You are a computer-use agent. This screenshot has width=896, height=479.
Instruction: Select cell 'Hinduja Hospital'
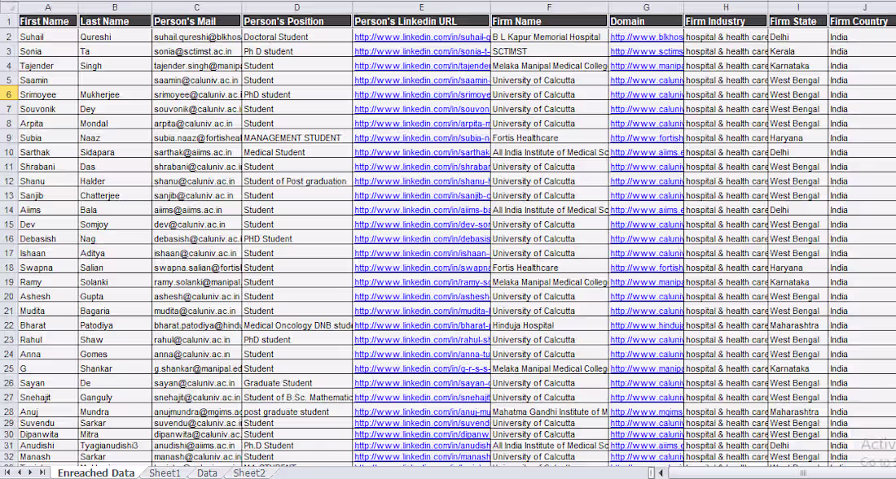[x=550, y=325]
